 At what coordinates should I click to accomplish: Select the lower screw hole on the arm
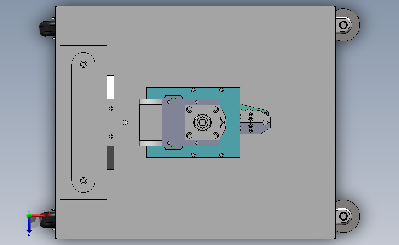pos(110,137)
